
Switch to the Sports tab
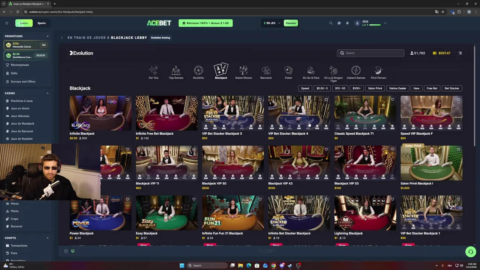(x=42, y=23)
